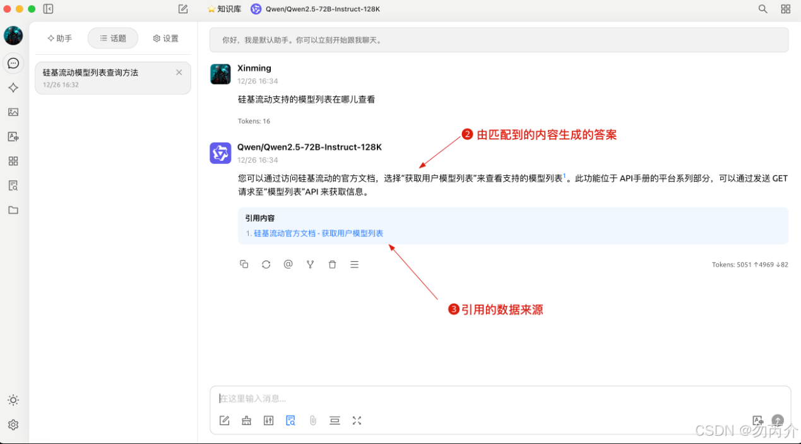Open the agents sparkle sidebar icon
This screenshot has width=801, height=444.
pyautogui.click(x=13, y=88)
